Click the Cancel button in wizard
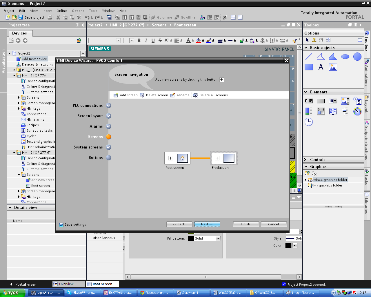 [273, 224]
